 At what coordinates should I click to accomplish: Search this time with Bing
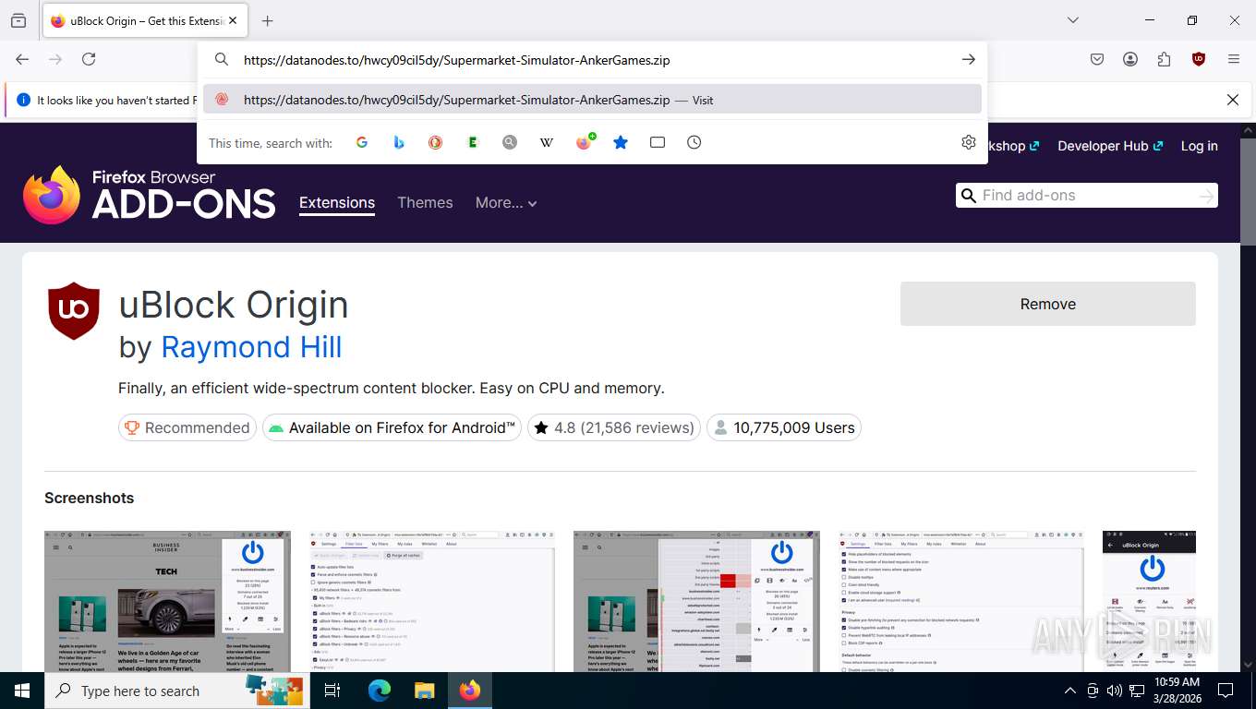pyautogui.click(x=399, y=142)
